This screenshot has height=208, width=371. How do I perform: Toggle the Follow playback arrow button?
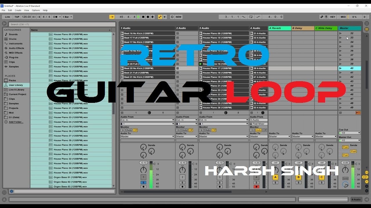(x=112, y=17)
